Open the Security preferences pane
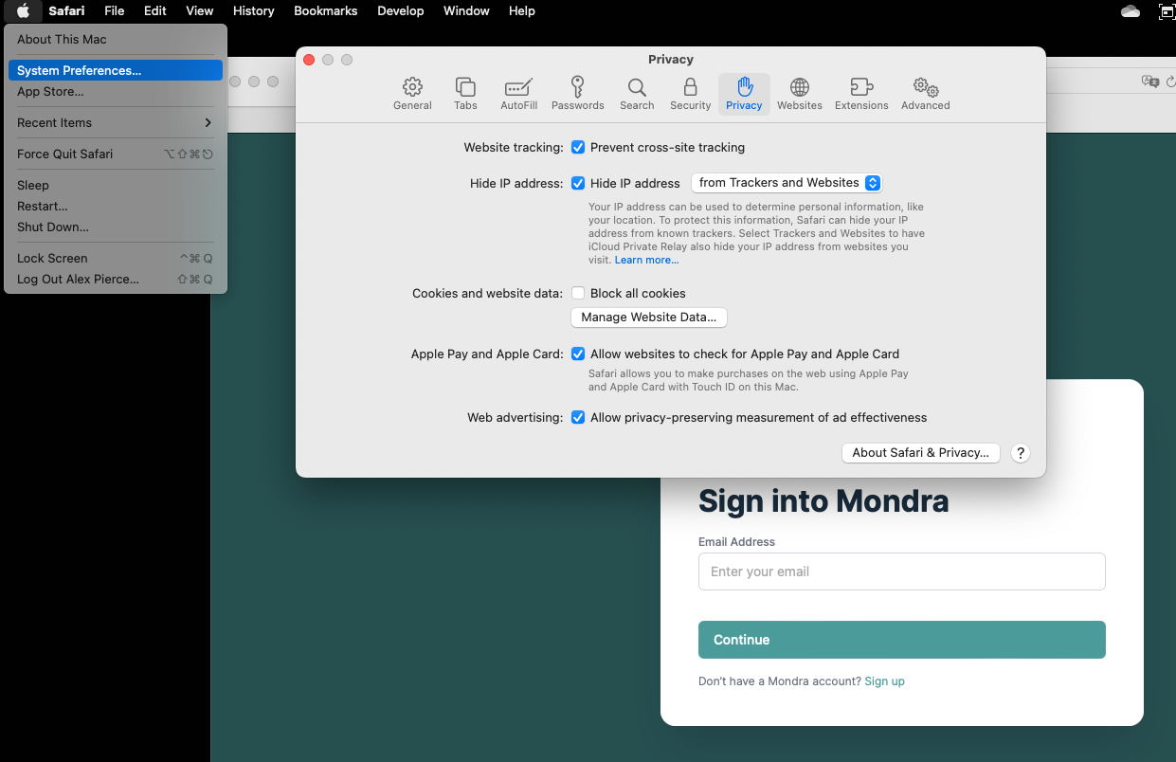Image resolution: width=1176 pixels, height=762 pixels. tap(690, 94)
